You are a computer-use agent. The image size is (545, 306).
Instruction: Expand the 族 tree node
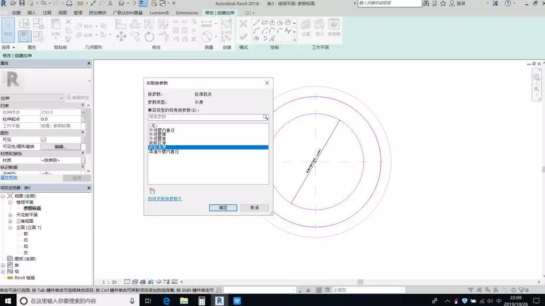[x=3, y=265]
